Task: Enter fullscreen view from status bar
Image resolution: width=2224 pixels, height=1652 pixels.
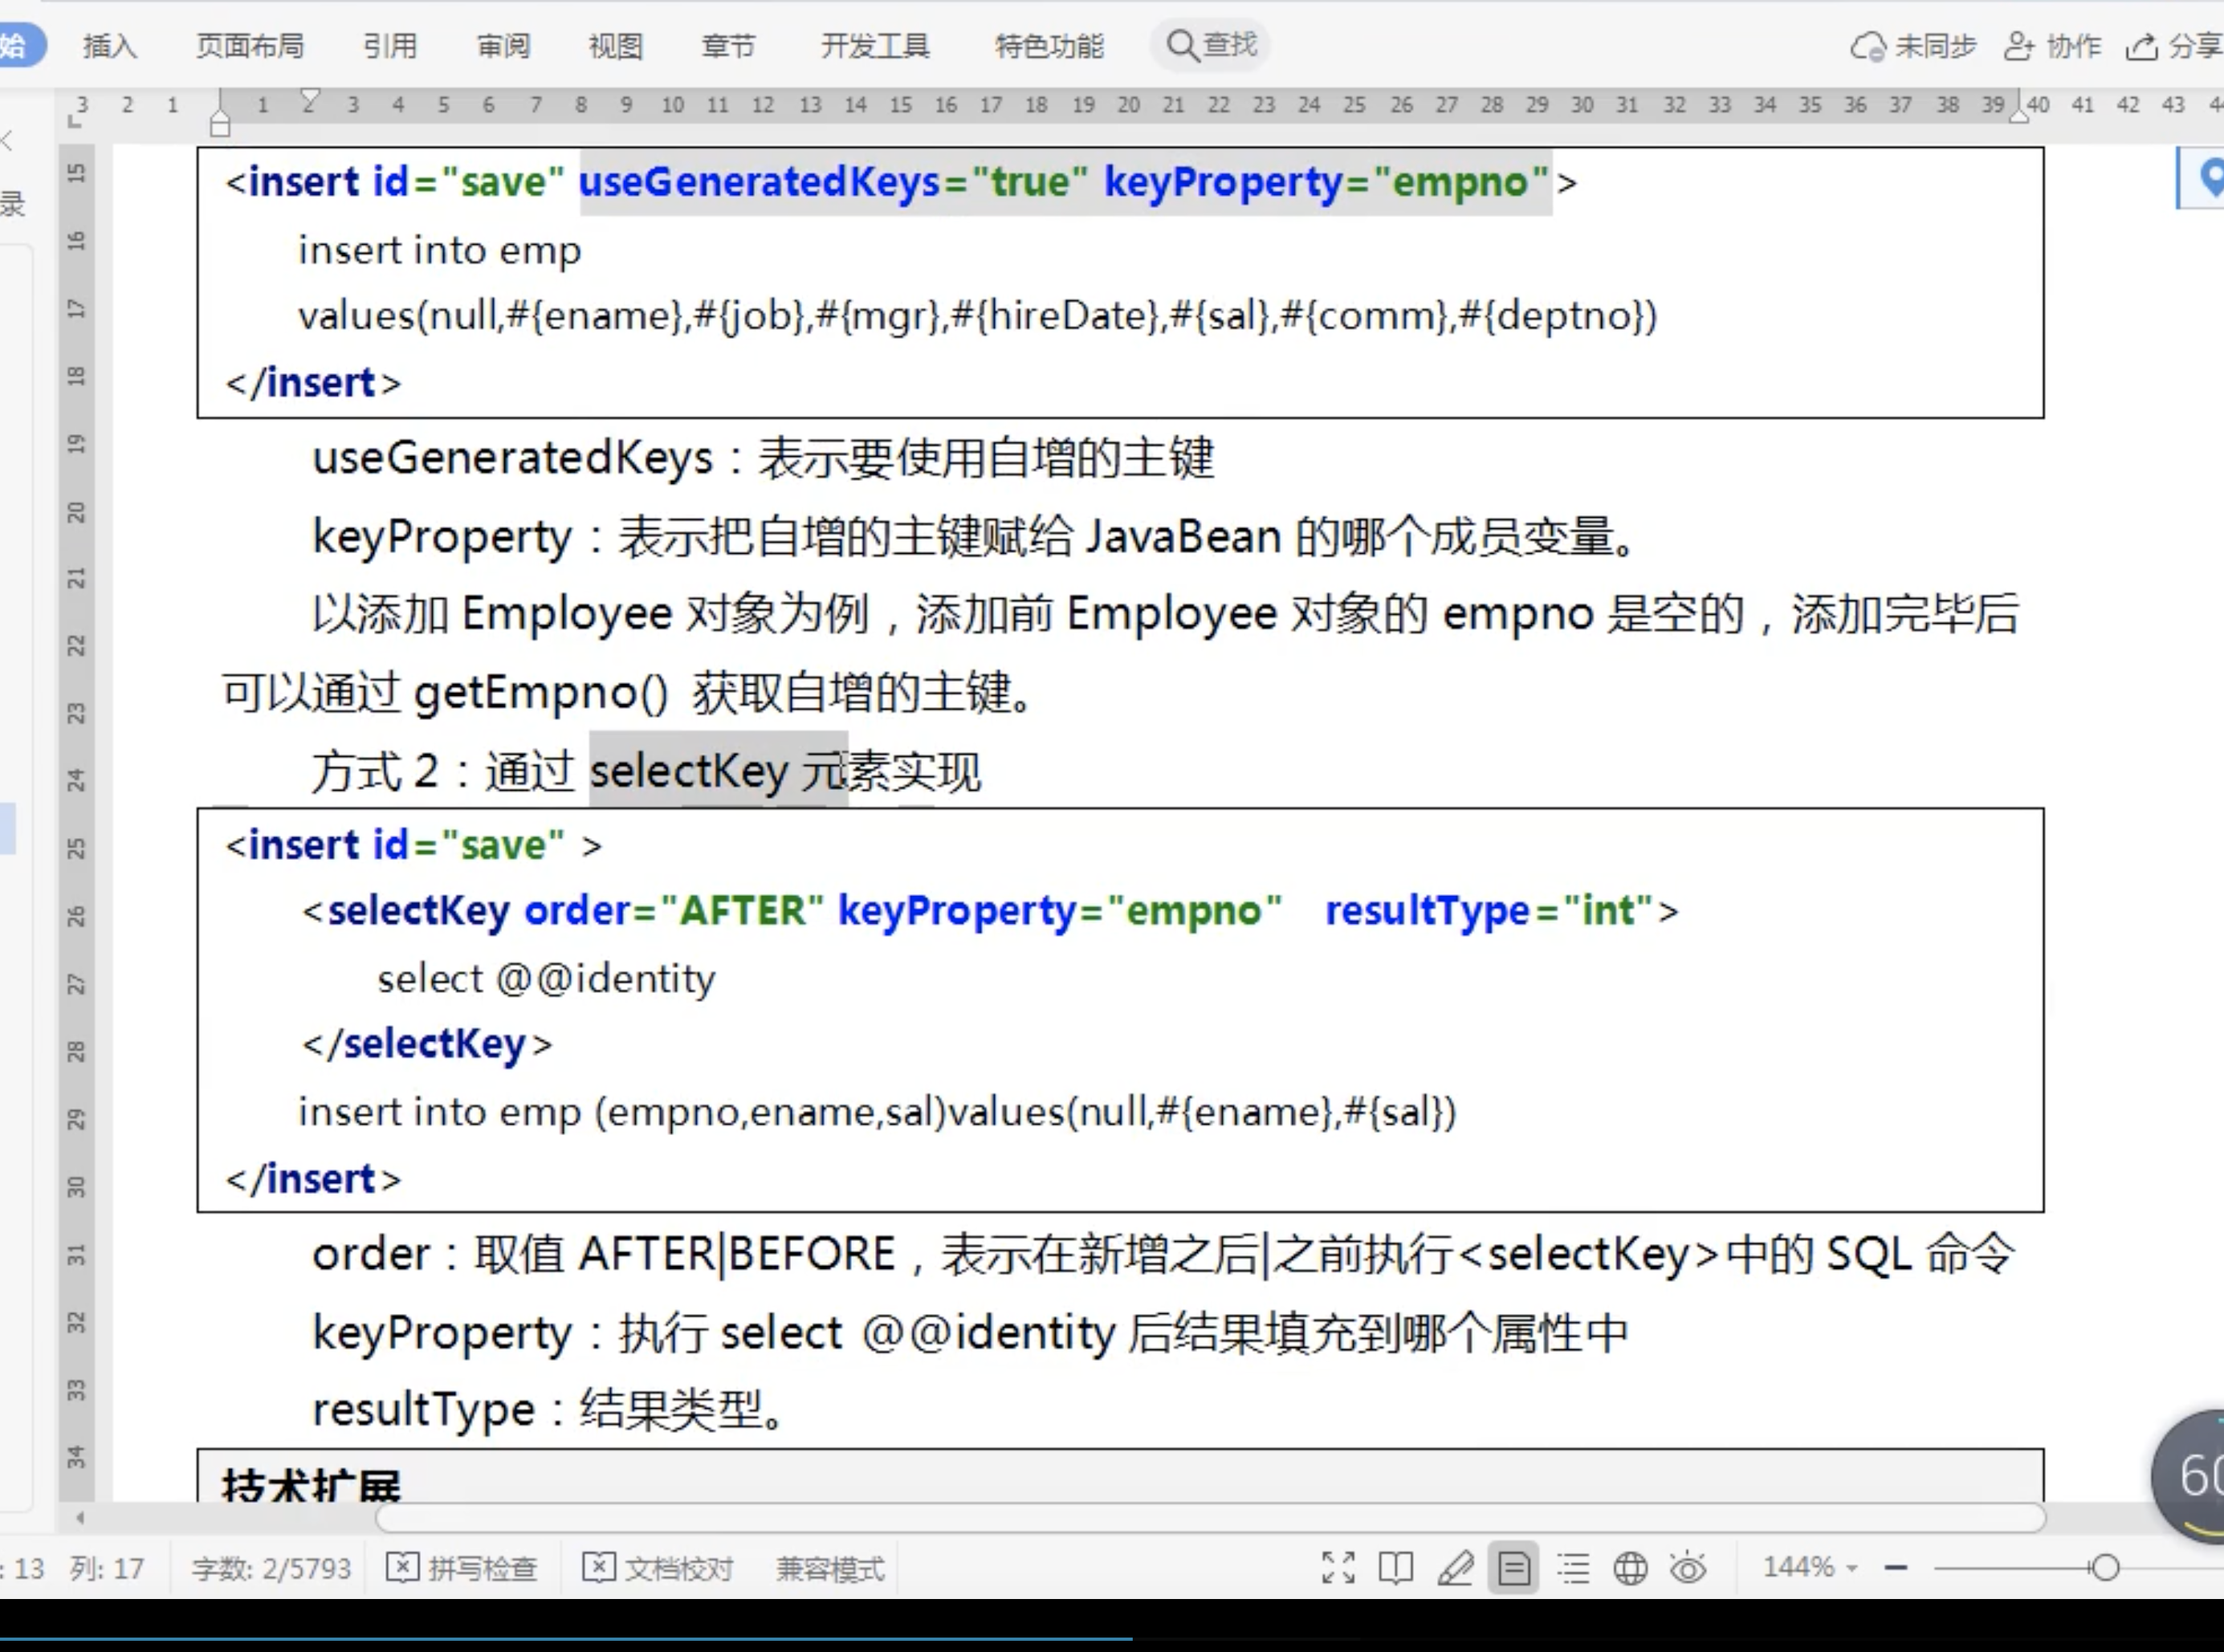Action: tap(1338, 1567)
